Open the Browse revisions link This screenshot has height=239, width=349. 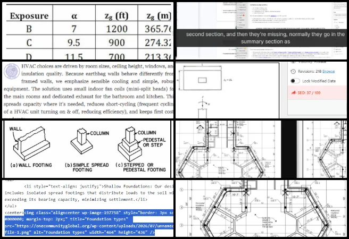click(329, 71)
